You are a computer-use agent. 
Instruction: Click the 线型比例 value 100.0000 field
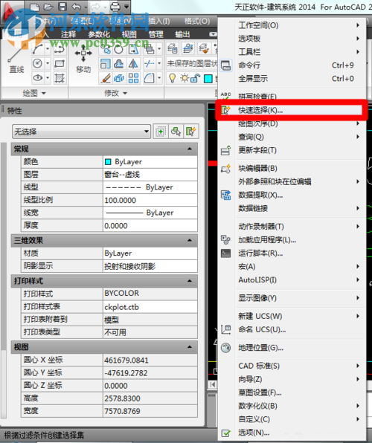[150, 200]
